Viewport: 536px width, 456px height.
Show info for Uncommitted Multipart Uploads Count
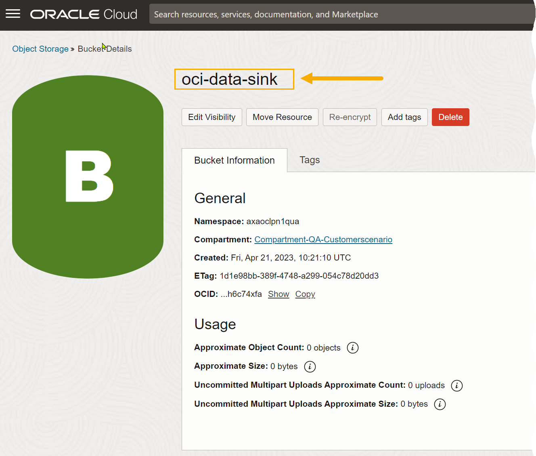click(x=456, y=385)
